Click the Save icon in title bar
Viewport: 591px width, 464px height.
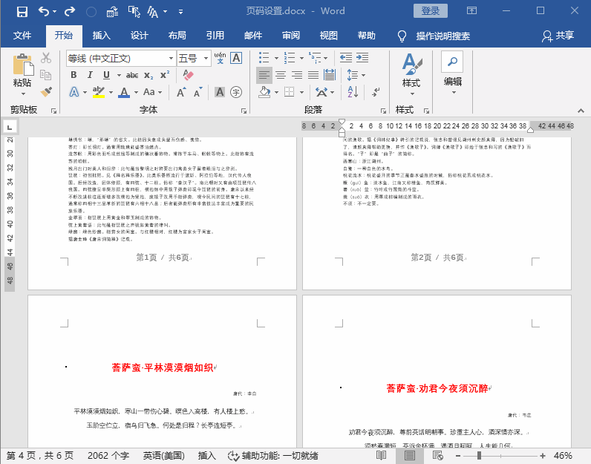pos(22,12)
